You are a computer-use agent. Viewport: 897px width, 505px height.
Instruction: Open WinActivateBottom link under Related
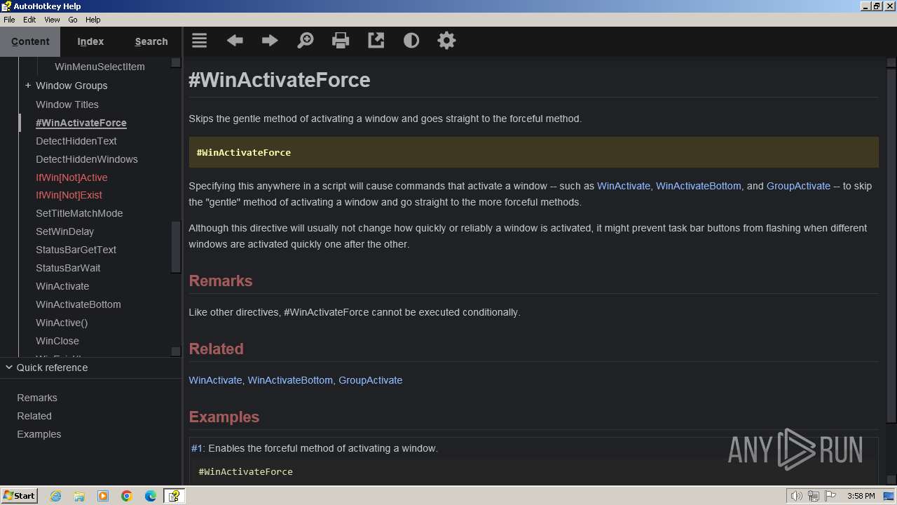(290, 380)
